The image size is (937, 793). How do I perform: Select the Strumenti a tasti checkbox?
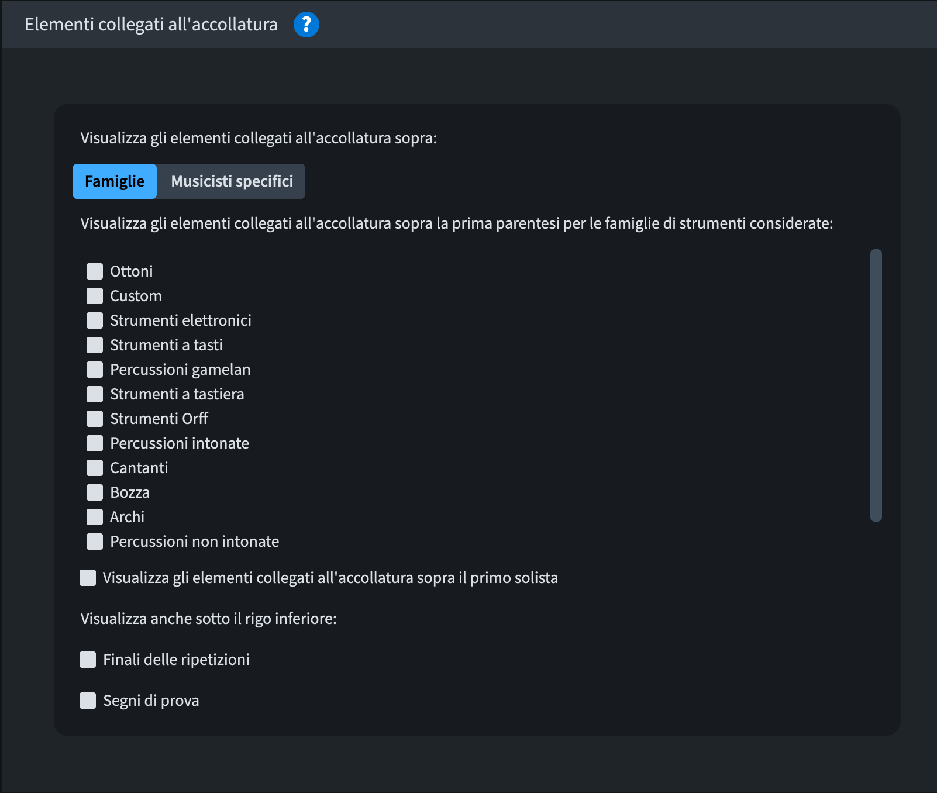click(95, 345)
